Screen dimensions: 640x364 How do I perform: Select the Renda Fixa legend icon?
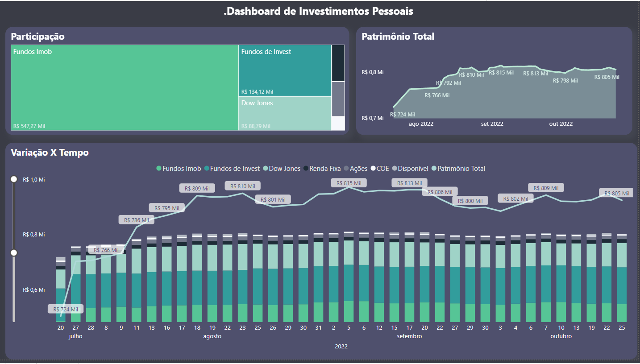(x=306, y=168)
